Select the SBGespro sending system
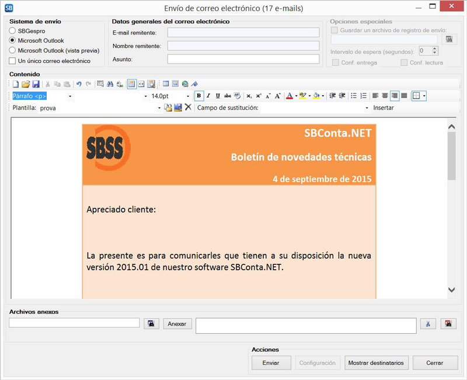Screen dimensions: 467x380 [12, 30]
